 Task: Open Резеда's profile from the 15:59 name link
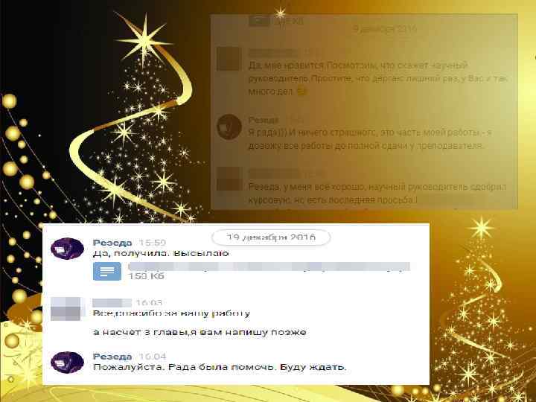tap(112, 243)
